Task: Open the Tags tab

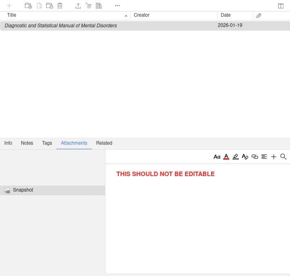Action: pos(47,143)
